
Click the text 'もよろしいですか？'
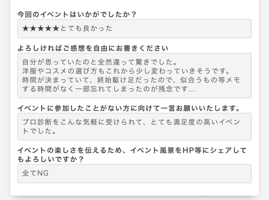tap(50, 159)
